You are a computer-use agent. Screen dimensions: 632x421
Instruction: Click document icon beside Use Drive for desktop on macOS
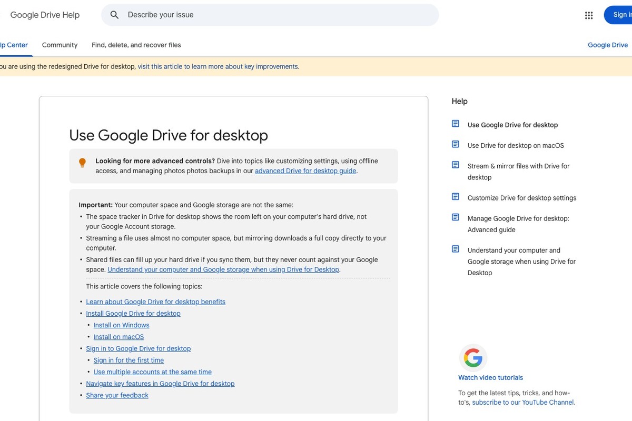(x=456, y=144)
